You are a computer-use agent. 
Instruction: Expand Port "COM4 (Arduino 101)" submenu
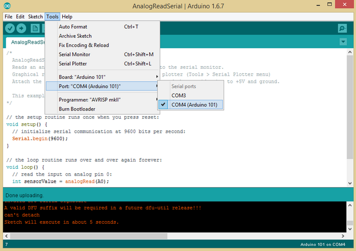point(102,86)
